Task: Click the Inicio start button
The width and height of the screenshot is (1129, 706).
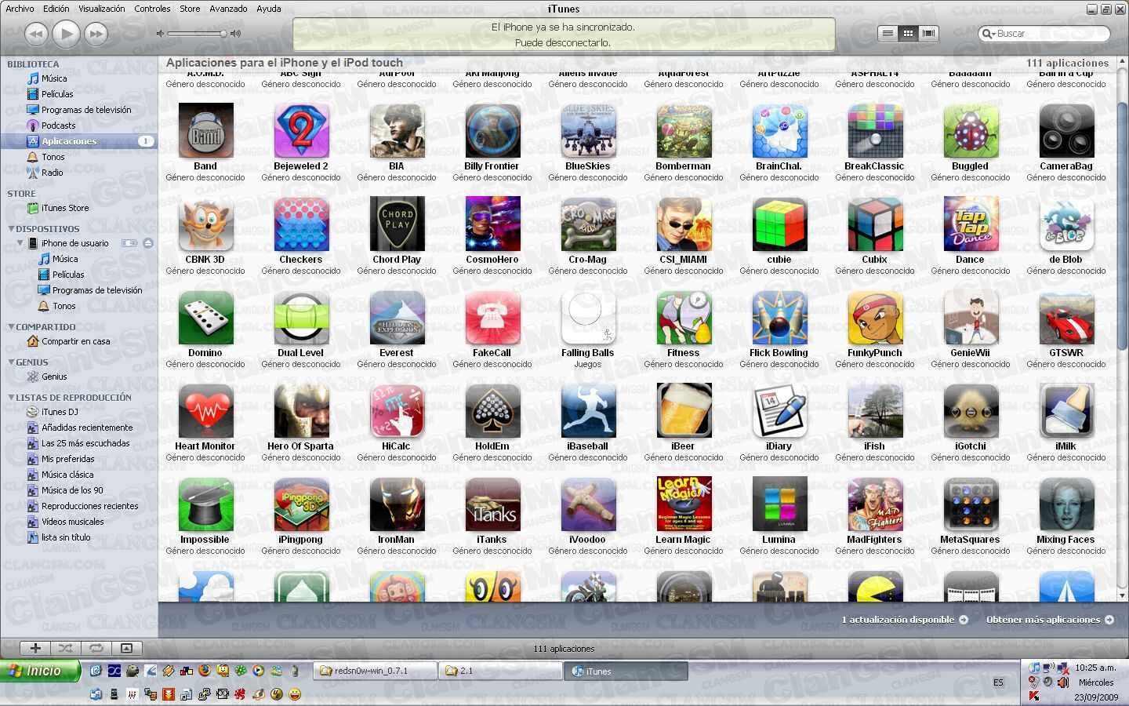Action: tap(40, 671)
